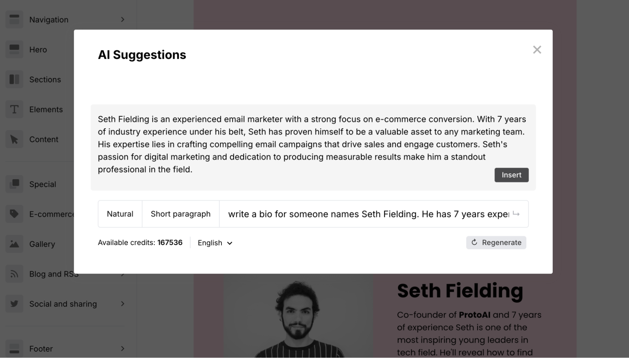Click the Content panel icon
Image resolution: width=629 pixels, height=358 pixels.
(x=14, y=139)
